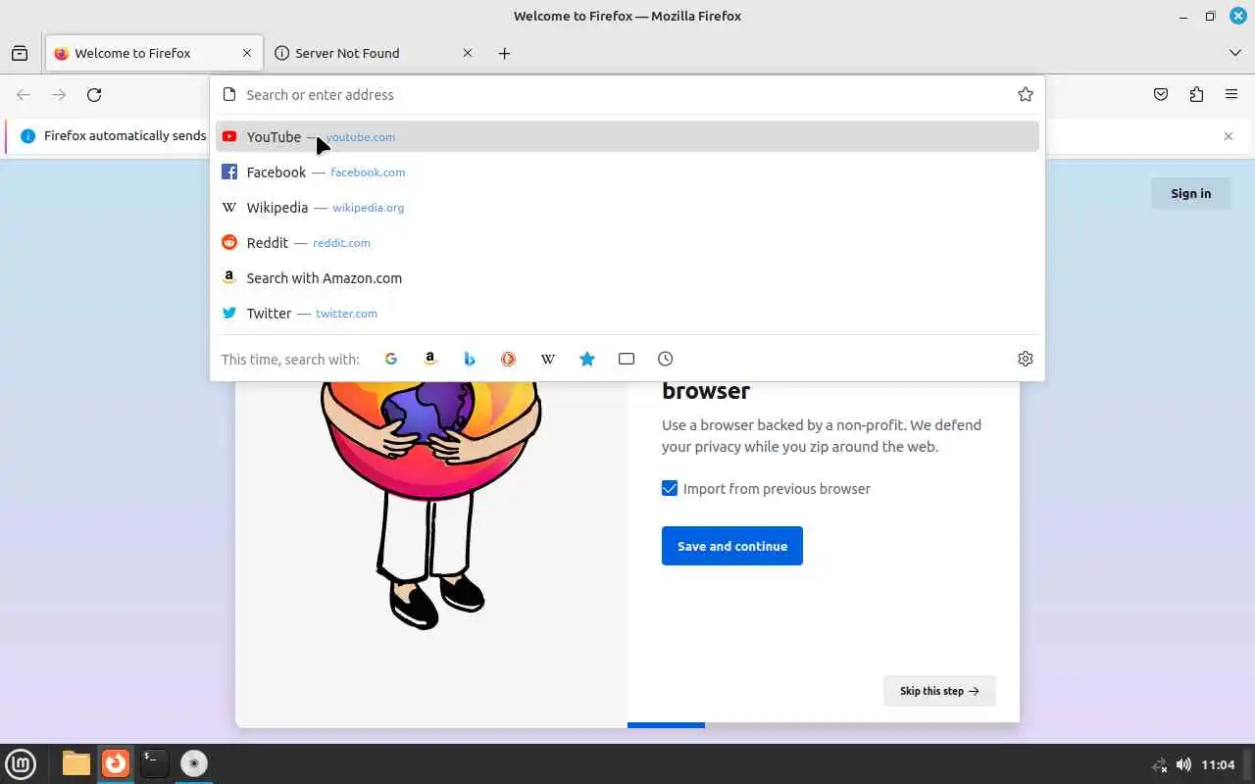Choose the Wikipedia suggestion
Image resolution: width=1255 pixels, height=784 pixels.
click(x=627, y=207)
